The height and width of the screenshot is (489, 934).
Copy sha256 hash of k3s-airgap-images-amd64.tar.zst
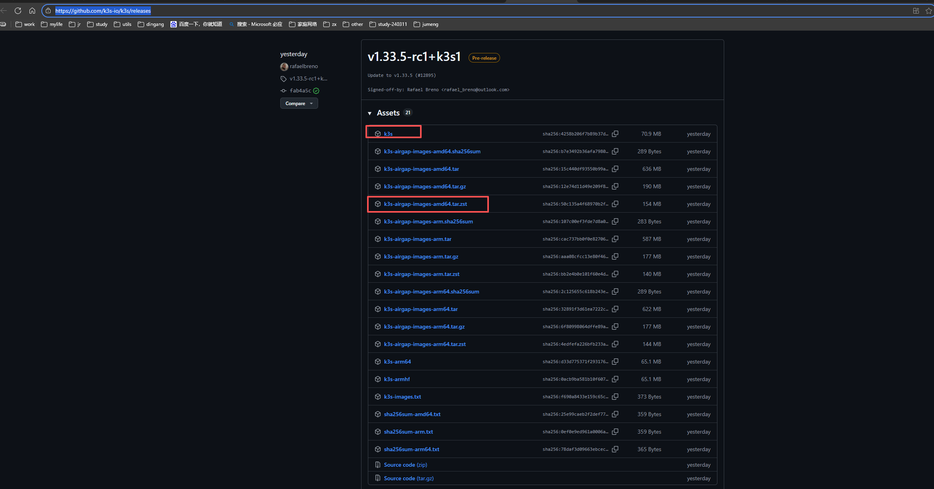[x=615, y=204]
